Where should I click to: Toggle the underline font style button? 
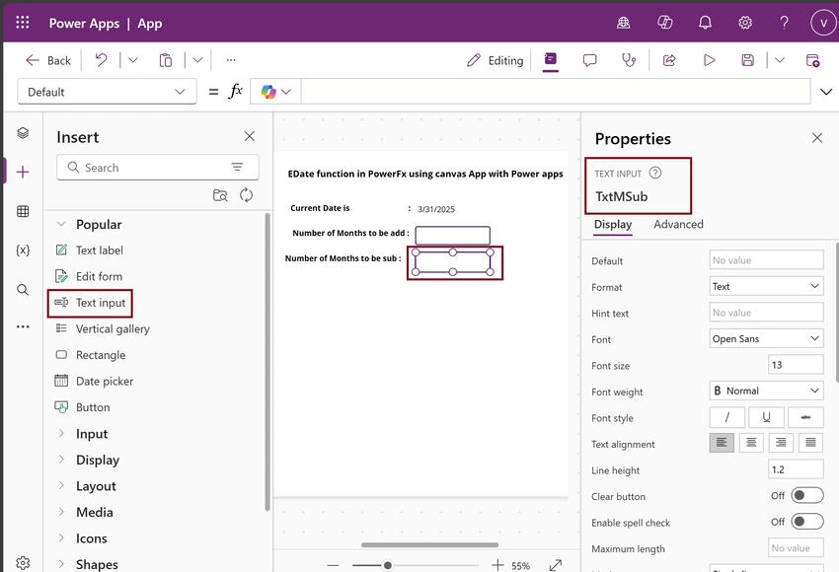pos(766,417)
